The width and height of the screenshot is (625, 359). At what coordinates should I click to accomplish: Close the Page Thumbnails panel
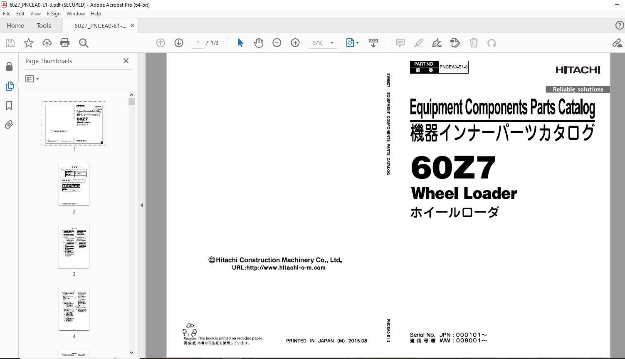(x=126, y=61)
